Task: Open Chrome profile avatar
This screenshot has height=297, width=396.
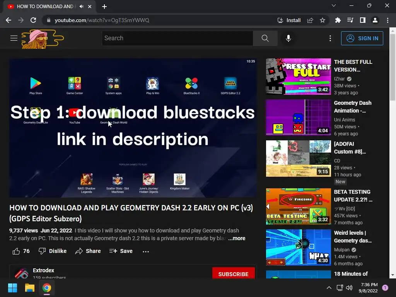Action: tap(375, 20)
